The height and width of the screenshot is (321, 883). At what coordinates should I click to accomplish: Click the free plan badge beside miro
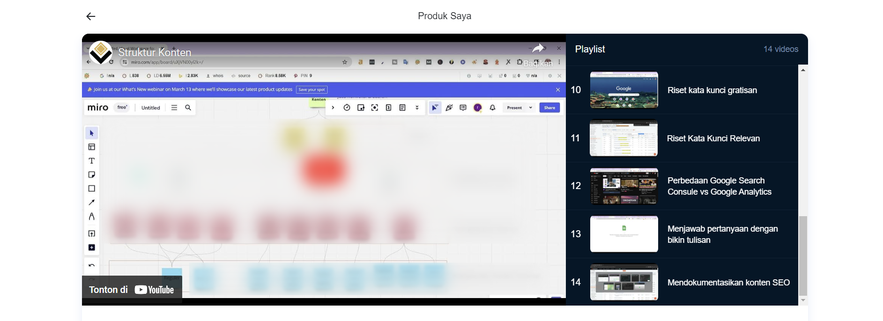tap(122, 108)
